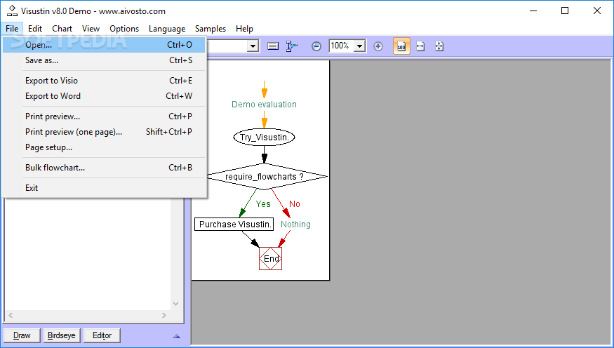This screenshot has width=614, height=348.
Task: Click the Demo evaluation label in chart
Action: pos(264,105)
